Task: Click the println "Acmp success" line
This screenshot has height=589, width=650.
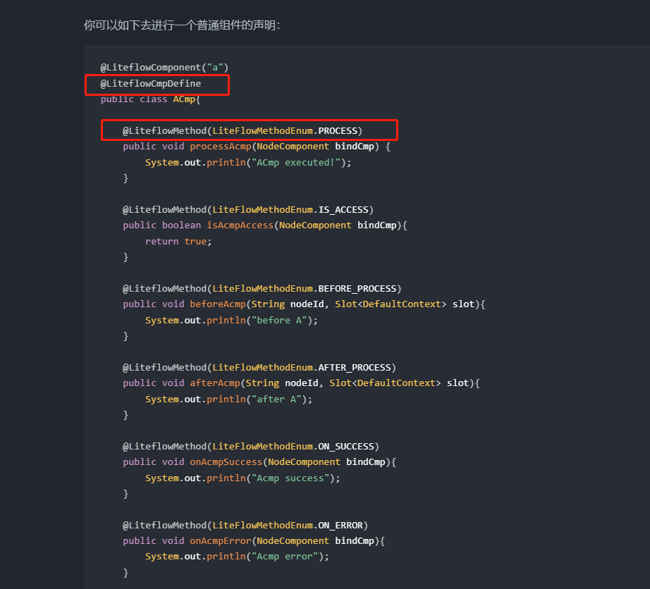Action: point(243,478)
